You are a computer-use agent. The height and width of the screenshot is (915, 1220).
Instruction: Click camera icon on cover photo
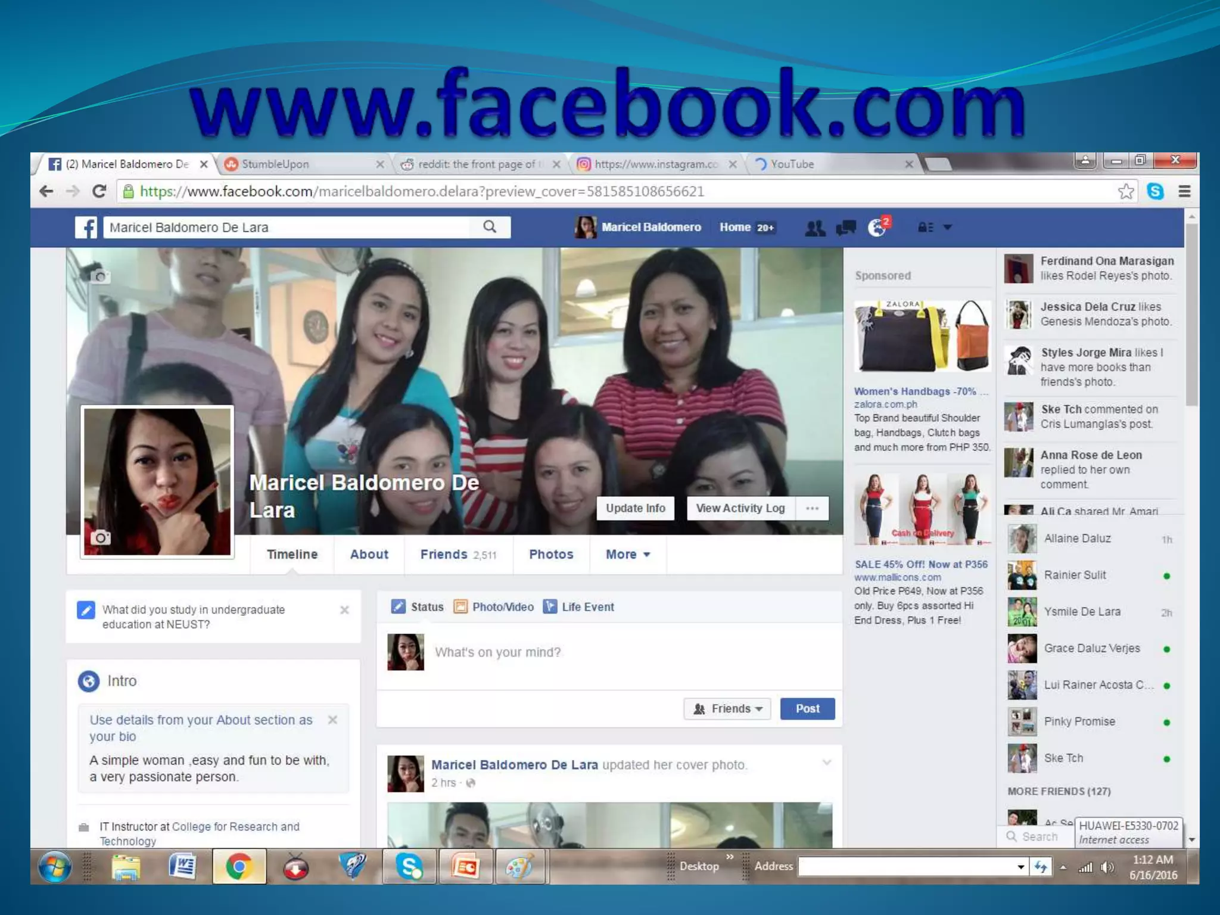click(x=99, y=276)
